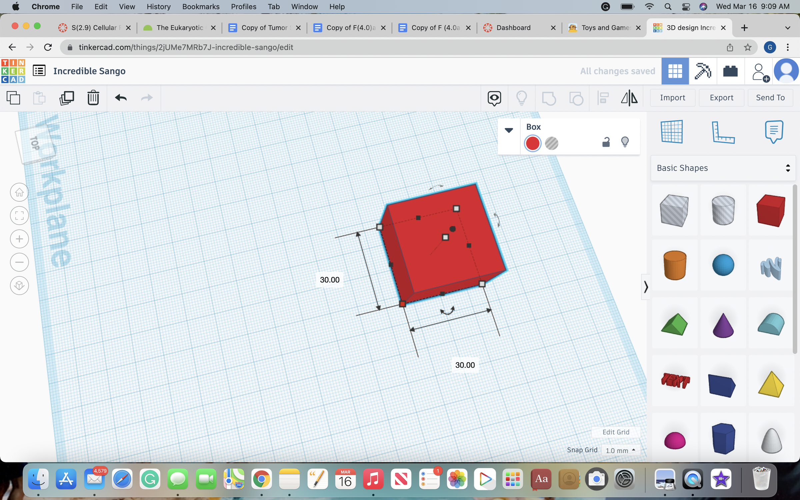Screen dimensions: 800x500
Task: Pick the striped Box hole shape
Action: pyautogui.click(x=674, y=211)
